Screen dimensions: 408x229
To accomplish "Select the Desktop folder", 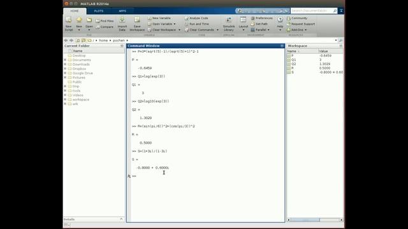I will click(79, 55).
